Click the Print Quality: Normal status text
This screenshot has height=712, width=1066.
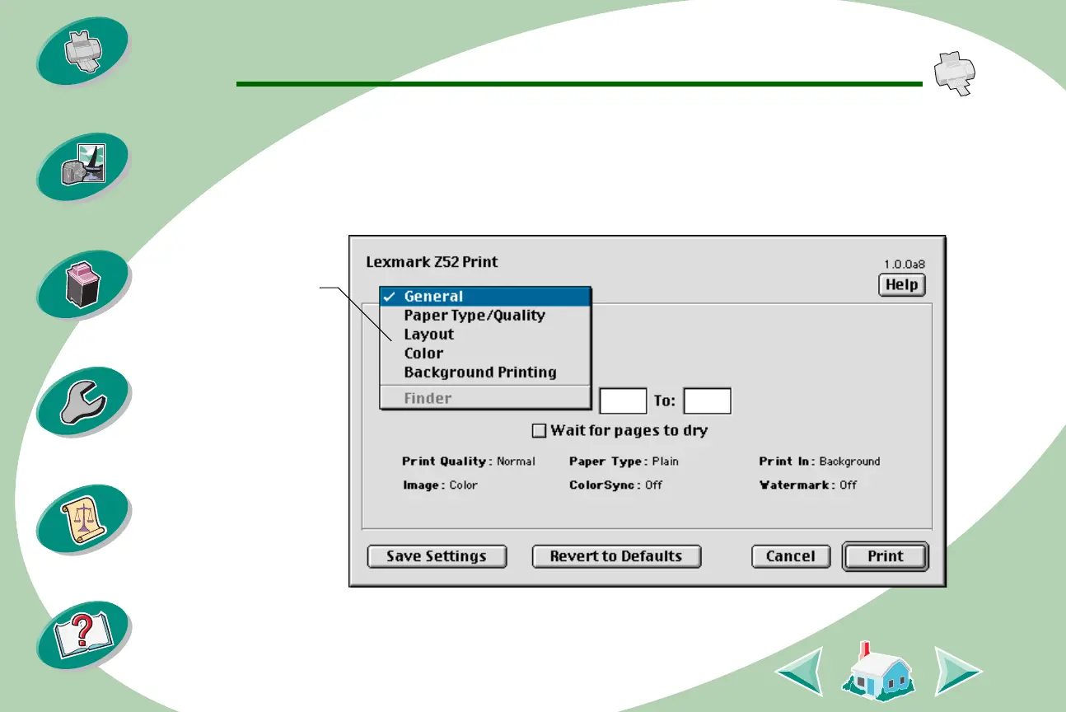469,461
